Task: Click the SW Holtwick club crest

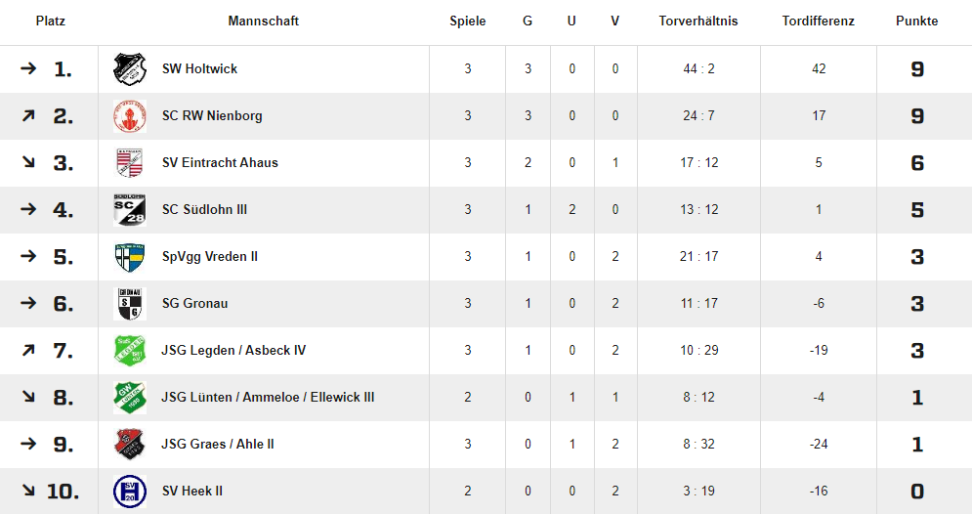Action: [x=130, y=68]
